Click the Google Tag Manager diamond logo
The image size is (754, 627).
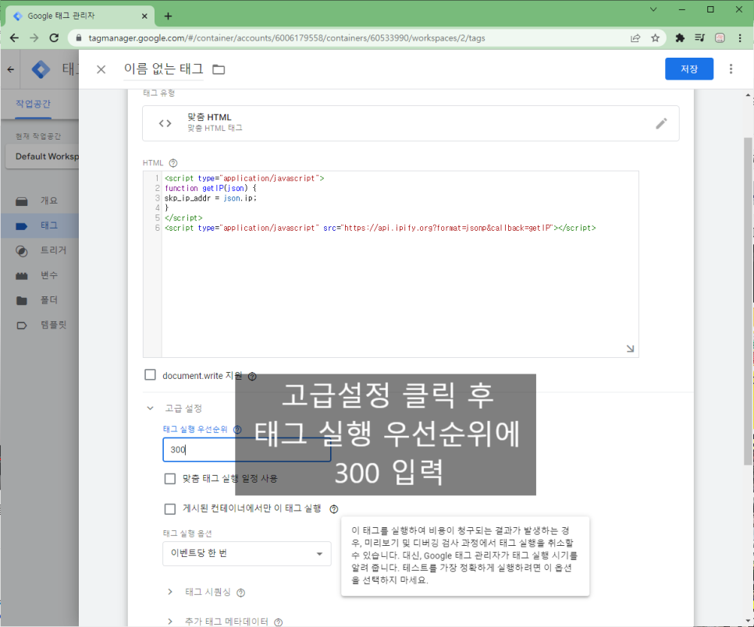click(41, 69)
